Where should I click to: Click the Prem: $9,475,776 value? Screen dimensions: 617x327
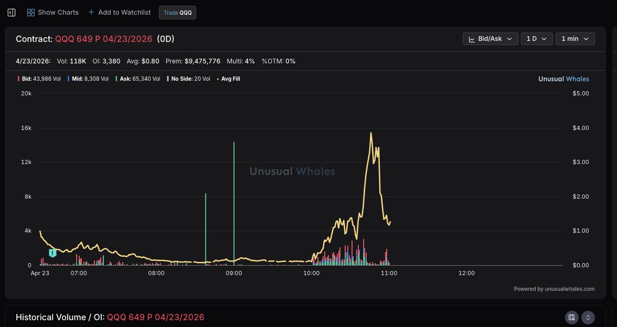tap(193, 61)
